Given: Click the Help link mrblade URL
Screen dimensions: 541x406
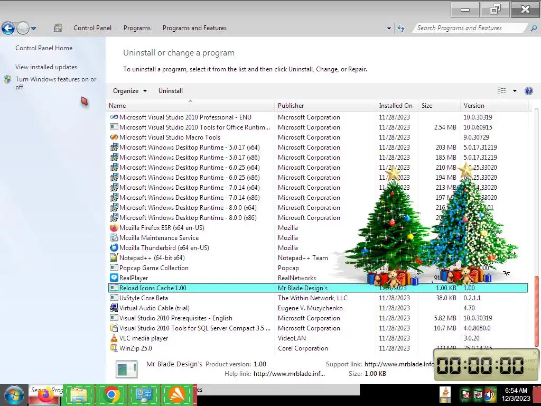Looking at the screenshot, I should (x=289, y=374).
